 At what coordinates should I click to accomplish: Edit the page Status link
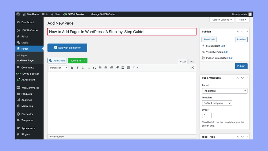[223, 46]
